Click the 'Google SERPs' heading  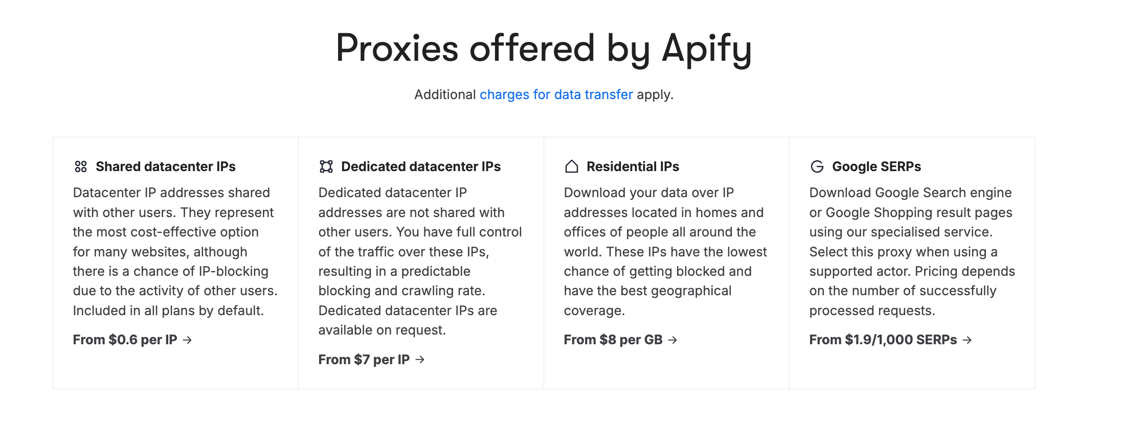pyautogui.click(x=877, y=165)
